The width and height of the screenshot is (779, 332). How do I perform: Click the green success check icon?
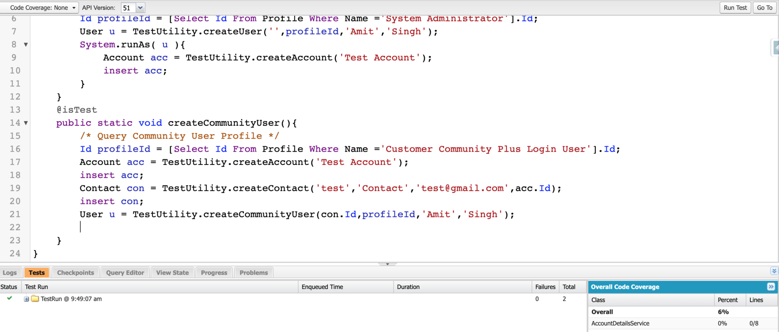(x=9, y=298)
